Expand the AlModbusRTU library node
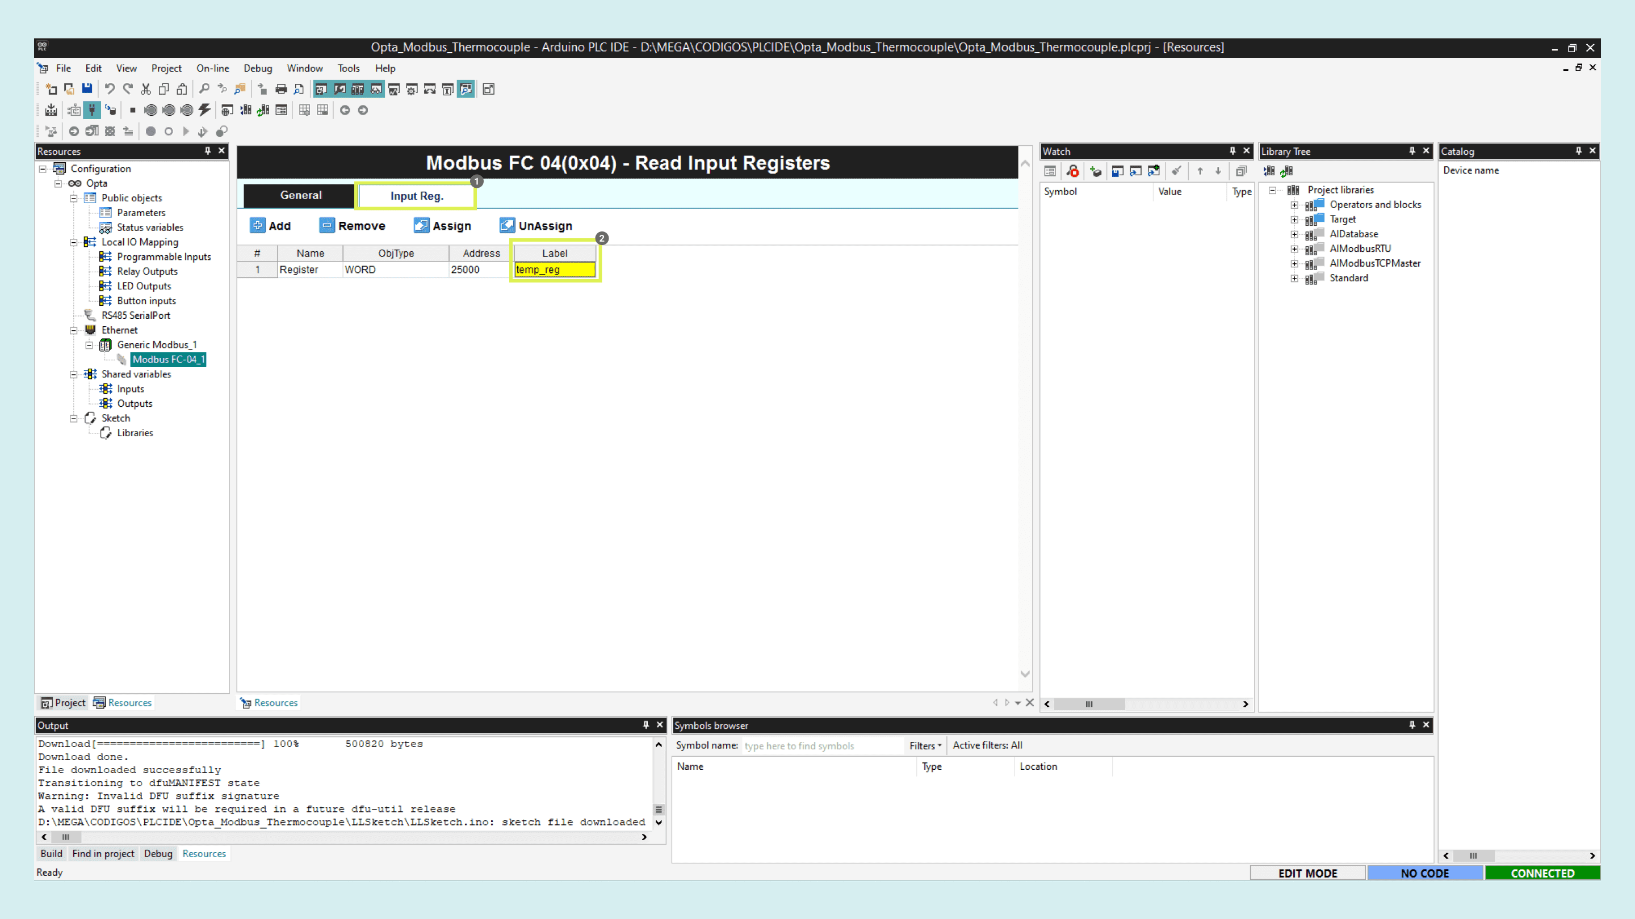The height and width of the screenshot is (919, 1635). click(x=1294, y=248)
